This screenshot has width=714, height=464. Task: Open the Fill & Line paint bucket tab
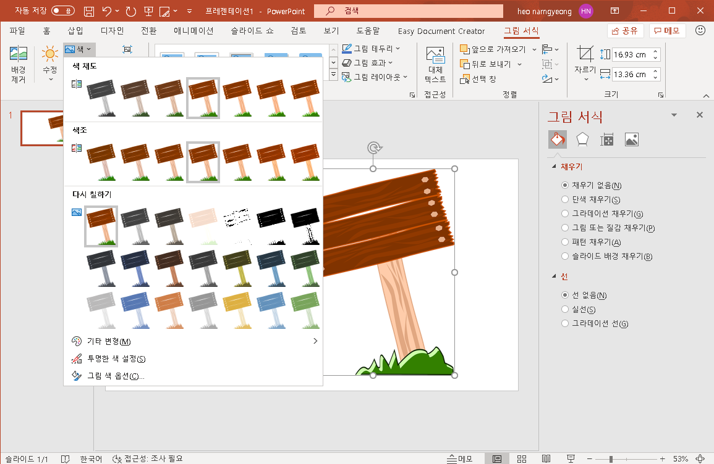pos(558,139)
